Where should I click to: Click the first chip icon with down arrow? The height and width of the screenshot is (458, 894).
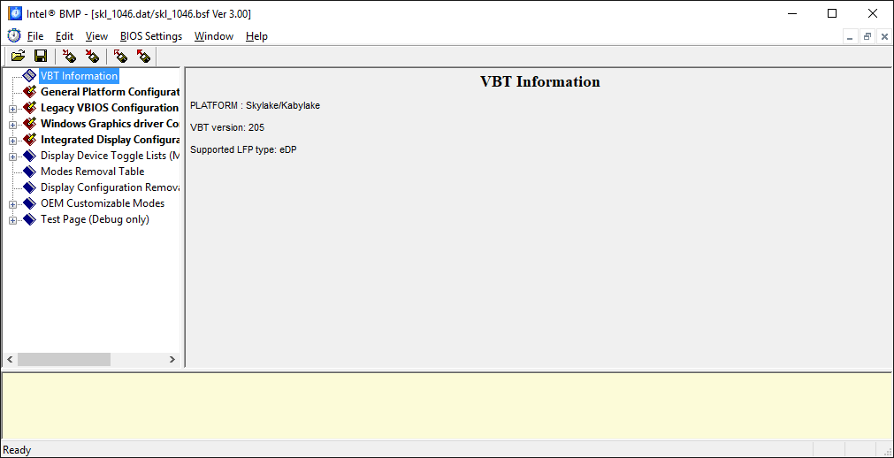(69, 56)
